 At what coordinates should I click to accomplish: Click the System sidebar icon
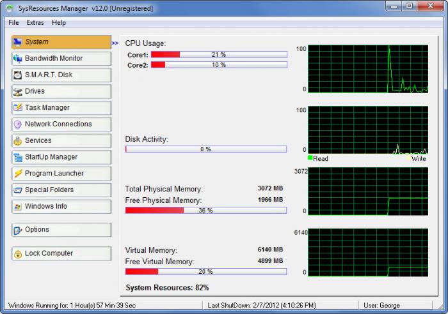pyautogui.click(x=18, y=42)
